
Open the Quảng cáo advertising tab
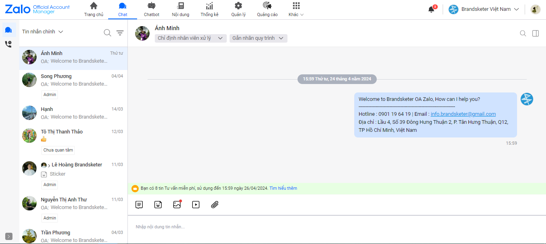click(x=267, y=9)
